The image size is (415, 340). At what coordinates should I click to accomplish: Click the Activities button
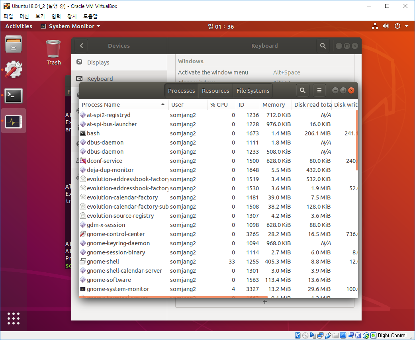tap(19, 26)
